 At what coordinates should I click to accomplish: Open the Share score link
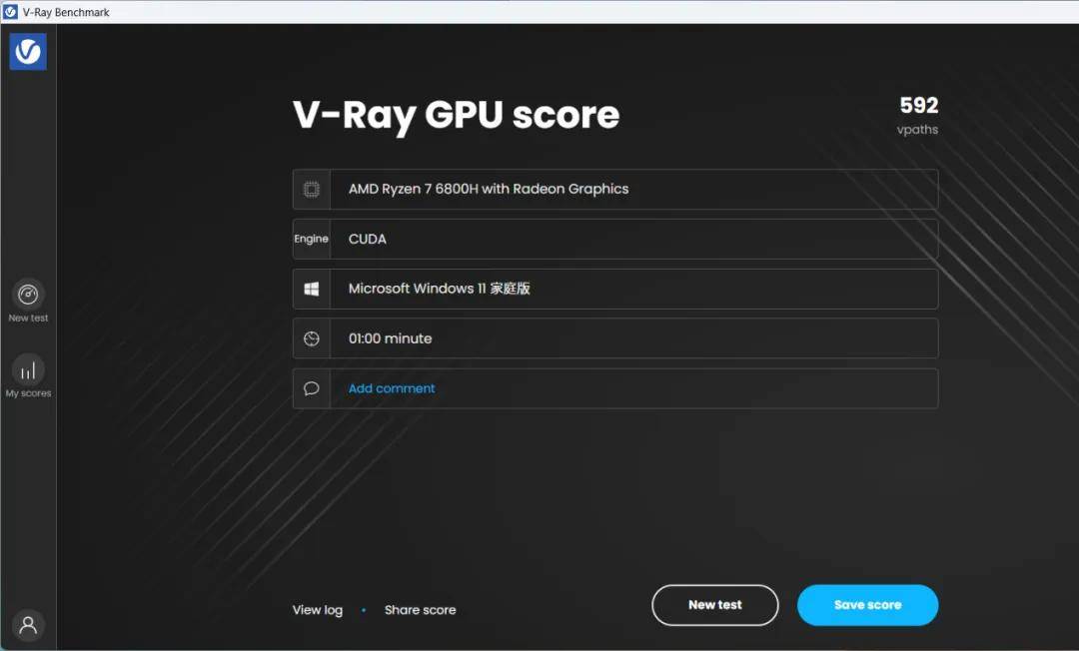[420, 610]
